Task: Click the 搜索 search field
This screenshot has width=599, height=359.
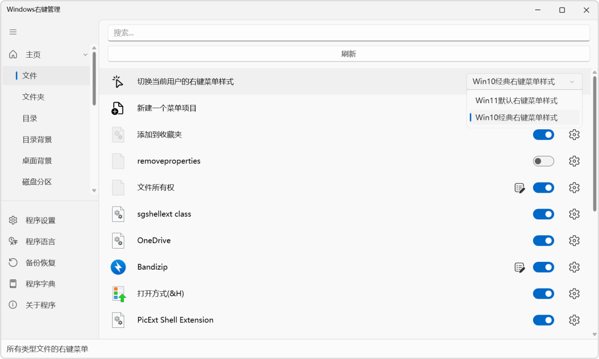Action: pyautogui.click(x=348, y=33)
